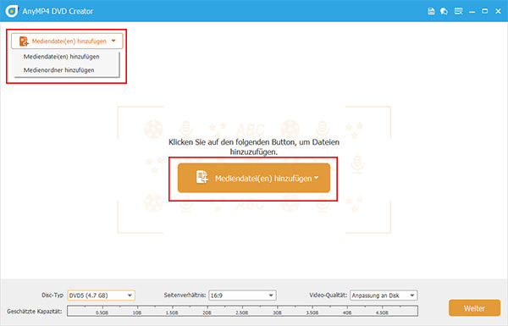The width and height of the screenshot is (508, 326).
Task: Open the Disc-Typ DVD5 (4.7 GB) dropdown
Action: pyautogui.click(x=101, y=296)
